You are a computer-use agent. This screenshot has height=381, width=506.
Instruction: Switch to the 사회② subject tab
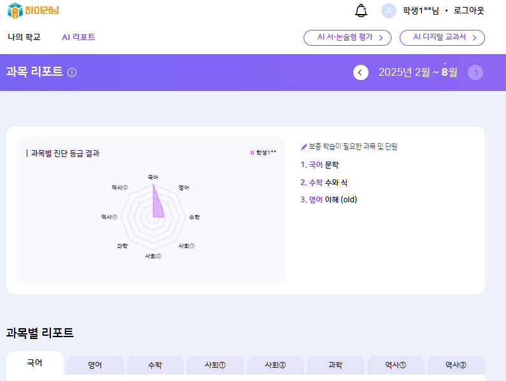pos(275,365)
